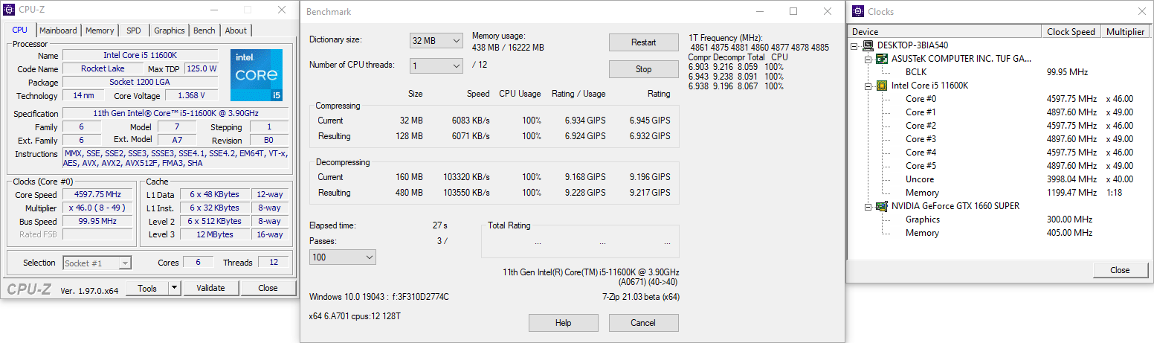Image resolution: width=1154 pixels, height=343 pixels.
Task: Click the Intel Core i5 11600K chip icon
Action: coord(882,86)
